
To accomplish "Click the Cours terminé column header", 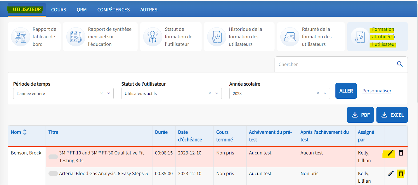I will (224, 136).
